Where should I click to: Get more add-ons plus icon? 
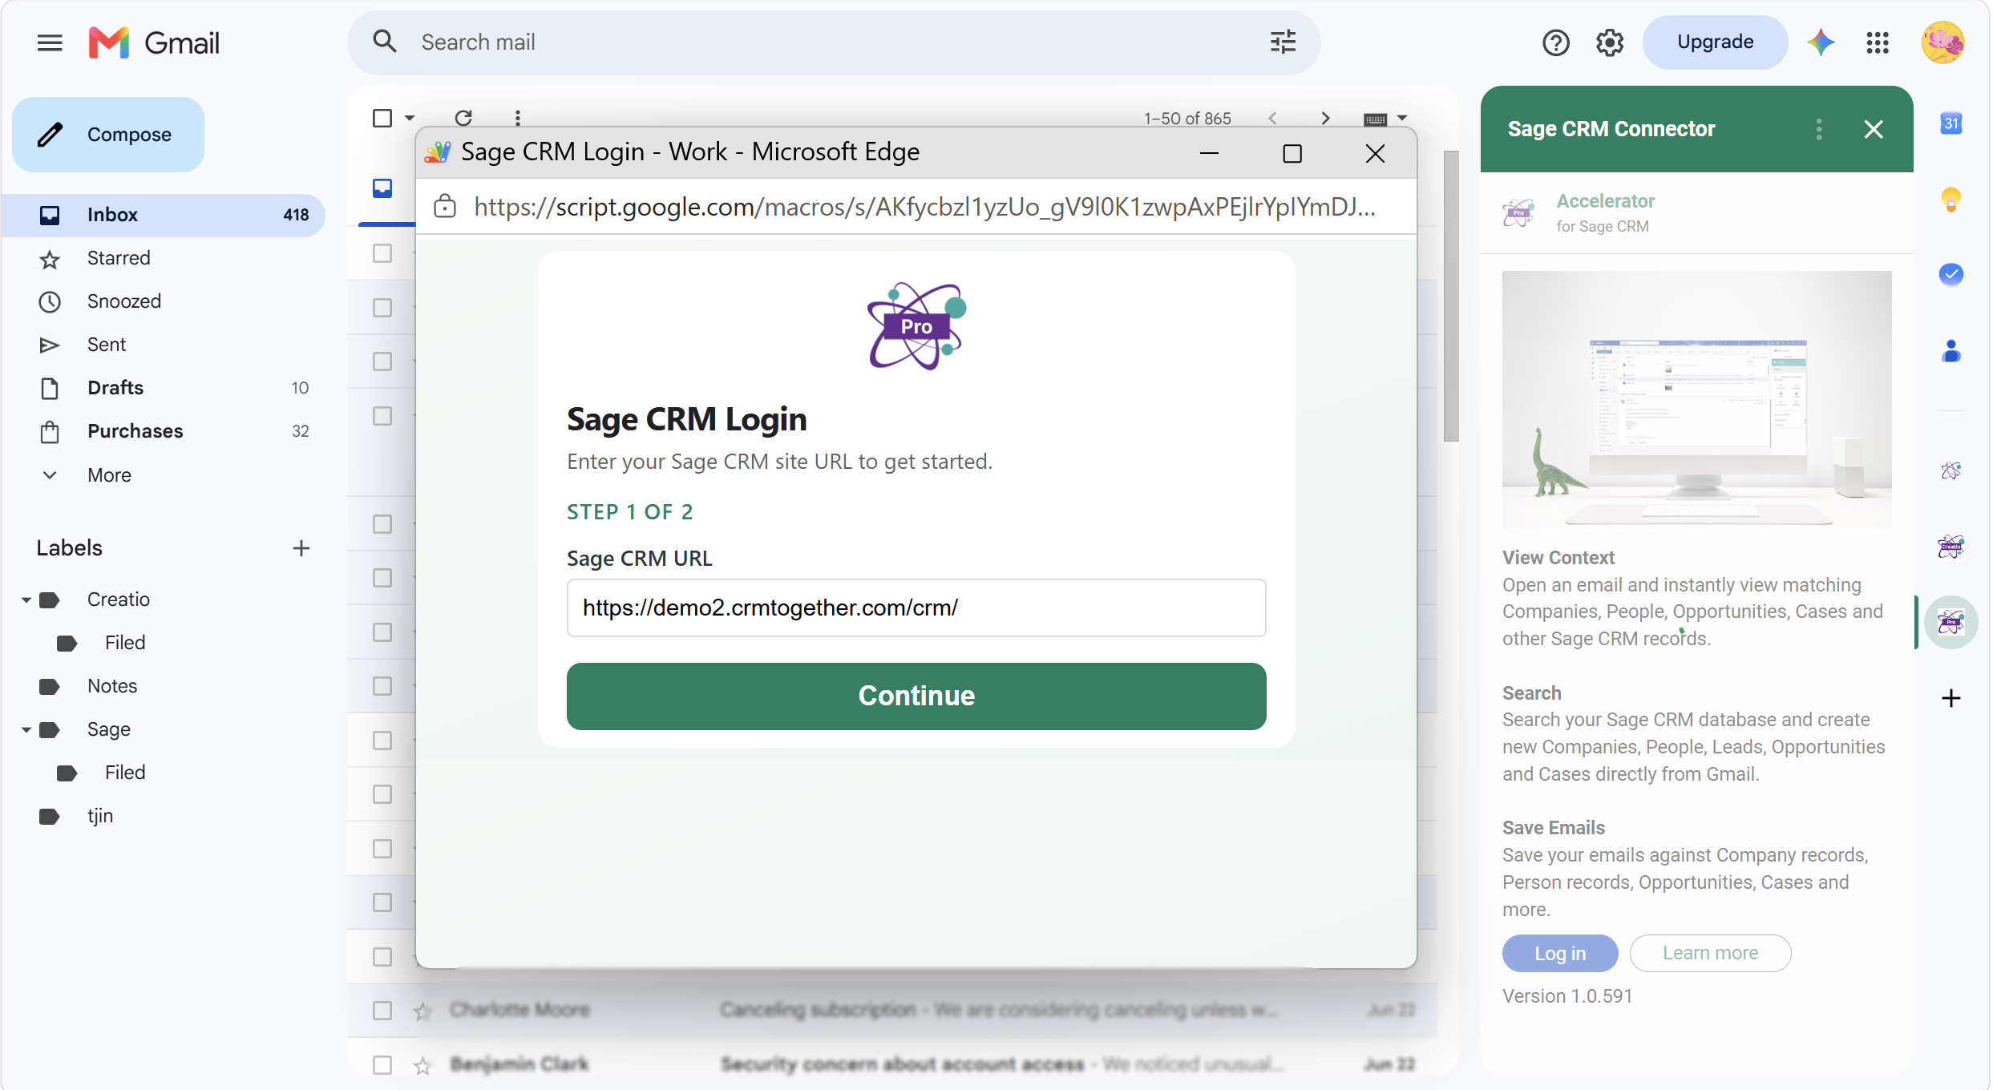pos(1951,698)
